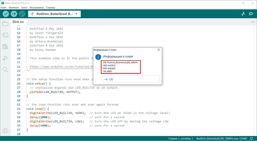The height and width of the screenshot is (141, 257).
Task: Open the Изменить menu
Action: click(x=14, y=8)
